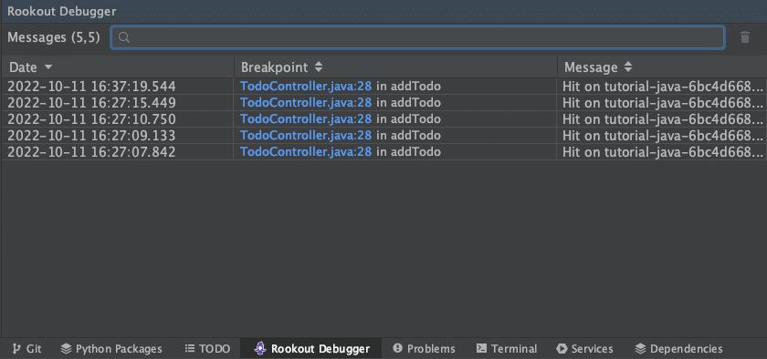767x359 pixels.
Task: Open the Terminal tool window tab
Action: click(x=506, y=349)
